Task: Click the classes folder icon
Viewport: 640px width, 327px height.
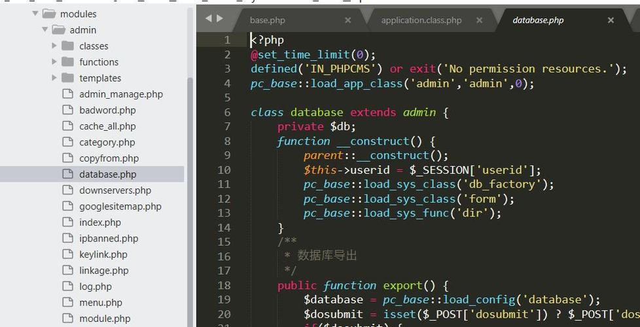Action: coord(68,46)
